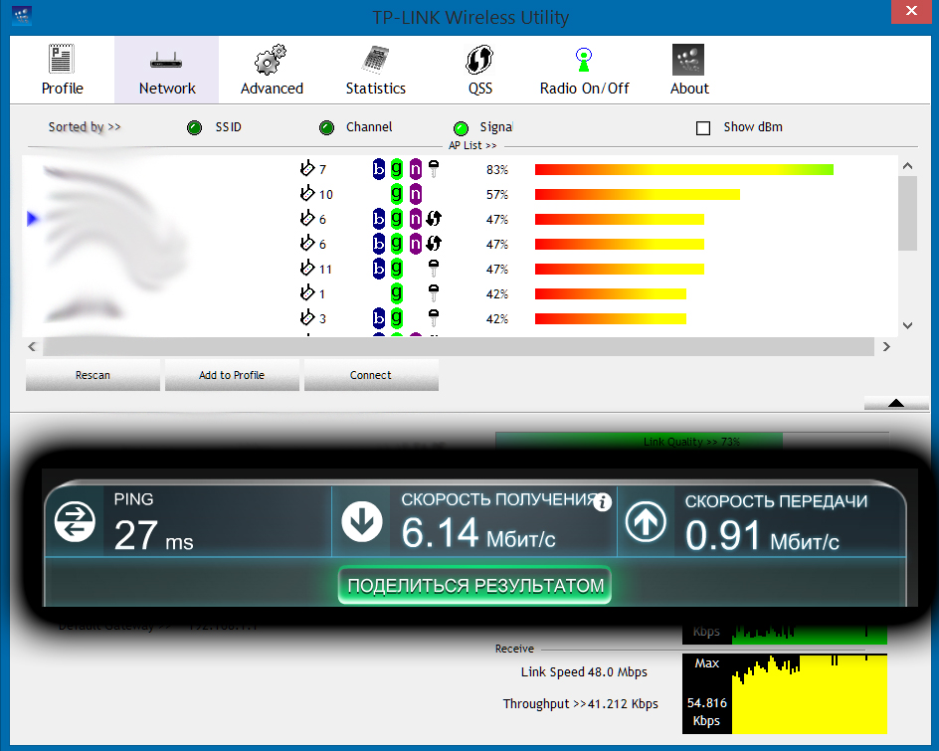Switch to the Network tab
The image size is (939, 751).
tap(166, 70)
